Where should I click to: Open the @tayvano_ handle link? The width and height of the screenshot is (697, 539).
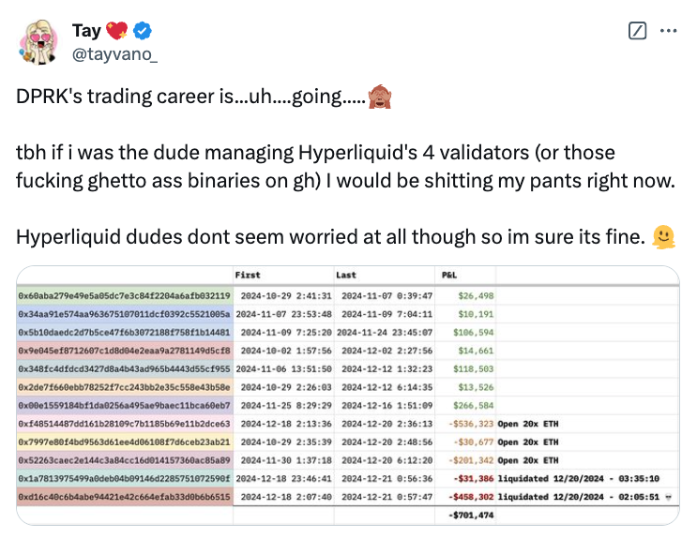114,54
